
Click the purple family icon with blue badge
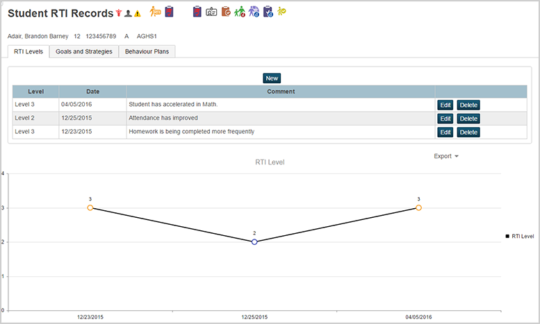pos(254,12)
